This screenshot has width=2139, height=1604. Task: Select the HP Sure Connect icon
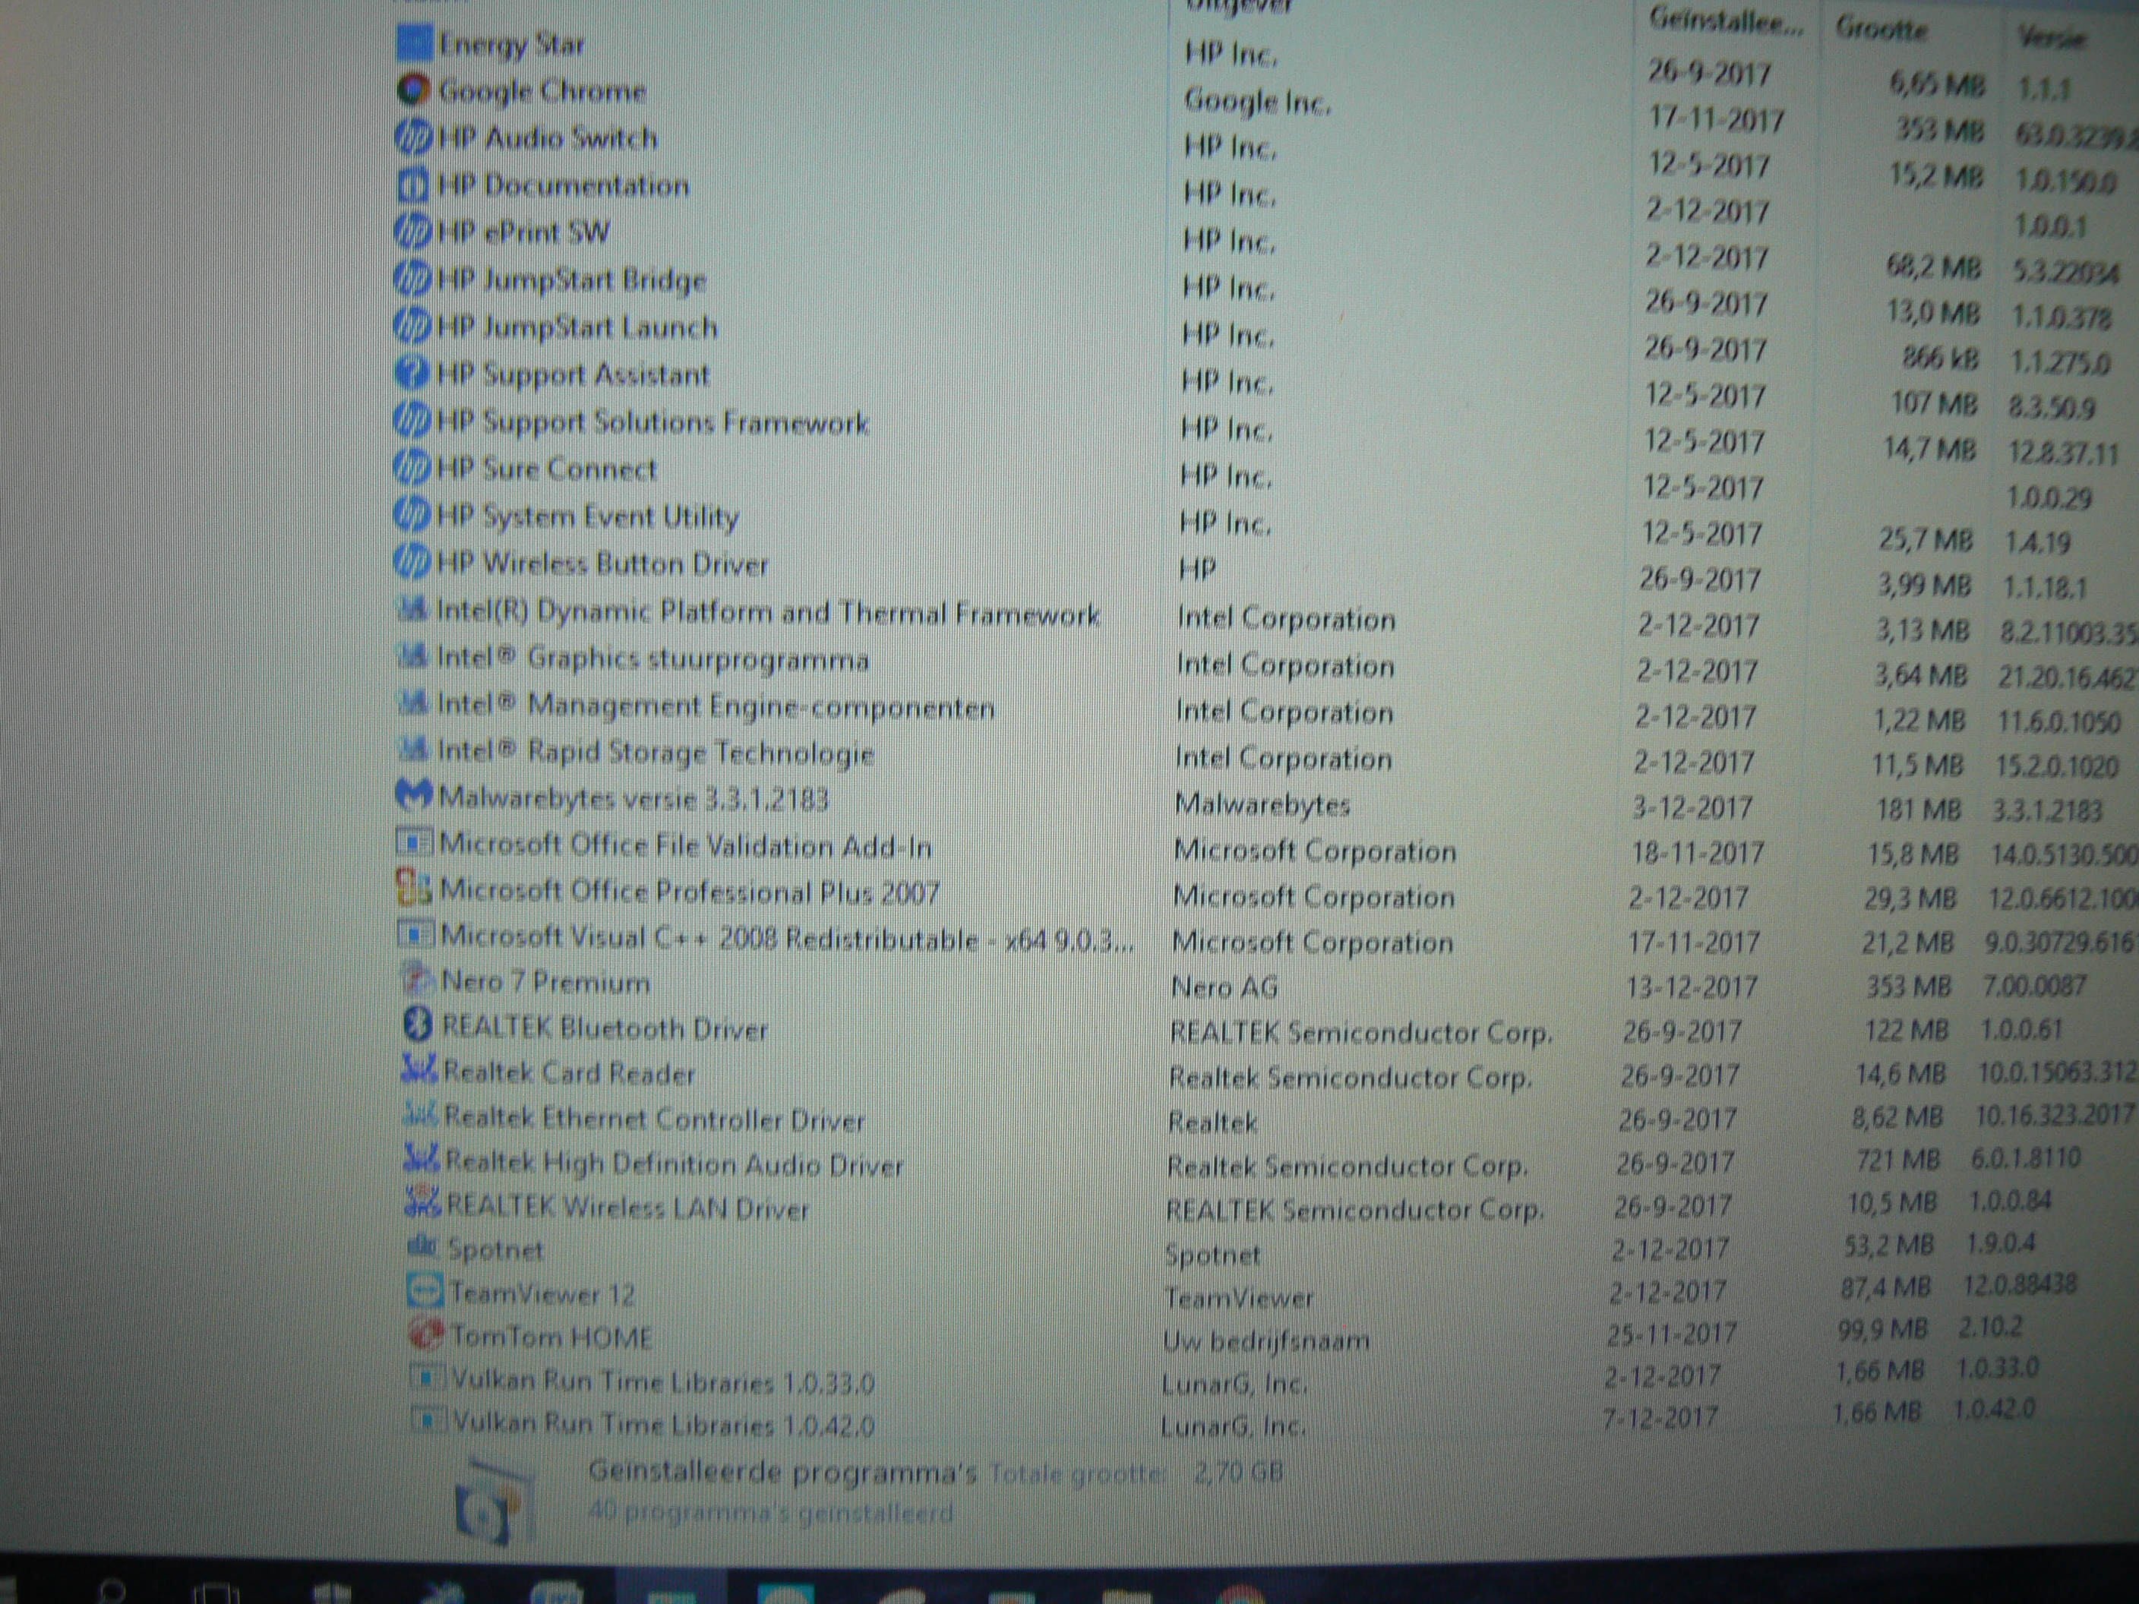coord(413,468)
